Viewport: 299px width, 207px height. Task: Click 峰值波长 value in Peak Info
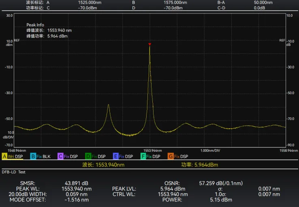(60, 30)
